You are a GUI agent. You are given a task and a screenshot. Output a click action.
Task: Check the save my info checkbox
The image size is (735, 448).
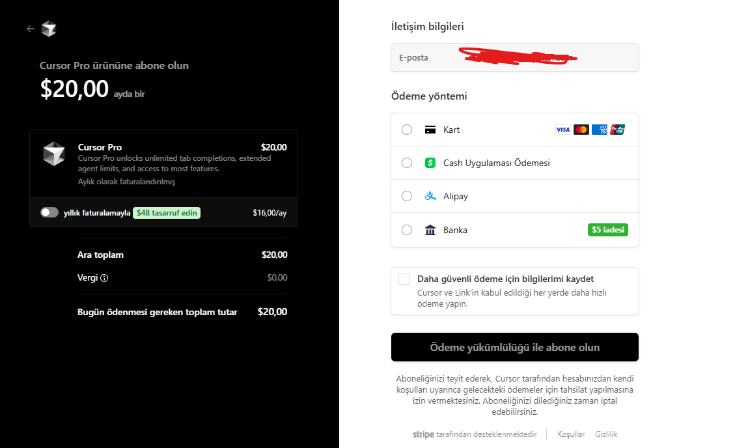click(x=404, y=279)
